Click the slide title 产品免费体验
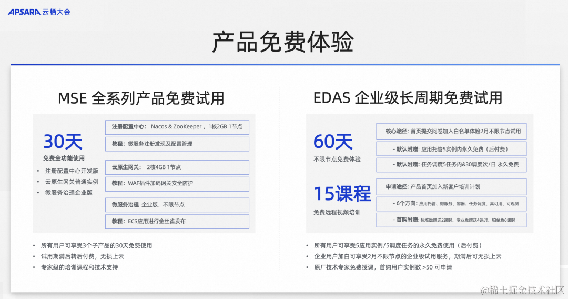The width and height of the screenshot is (568, 299). tap(282, 42)
